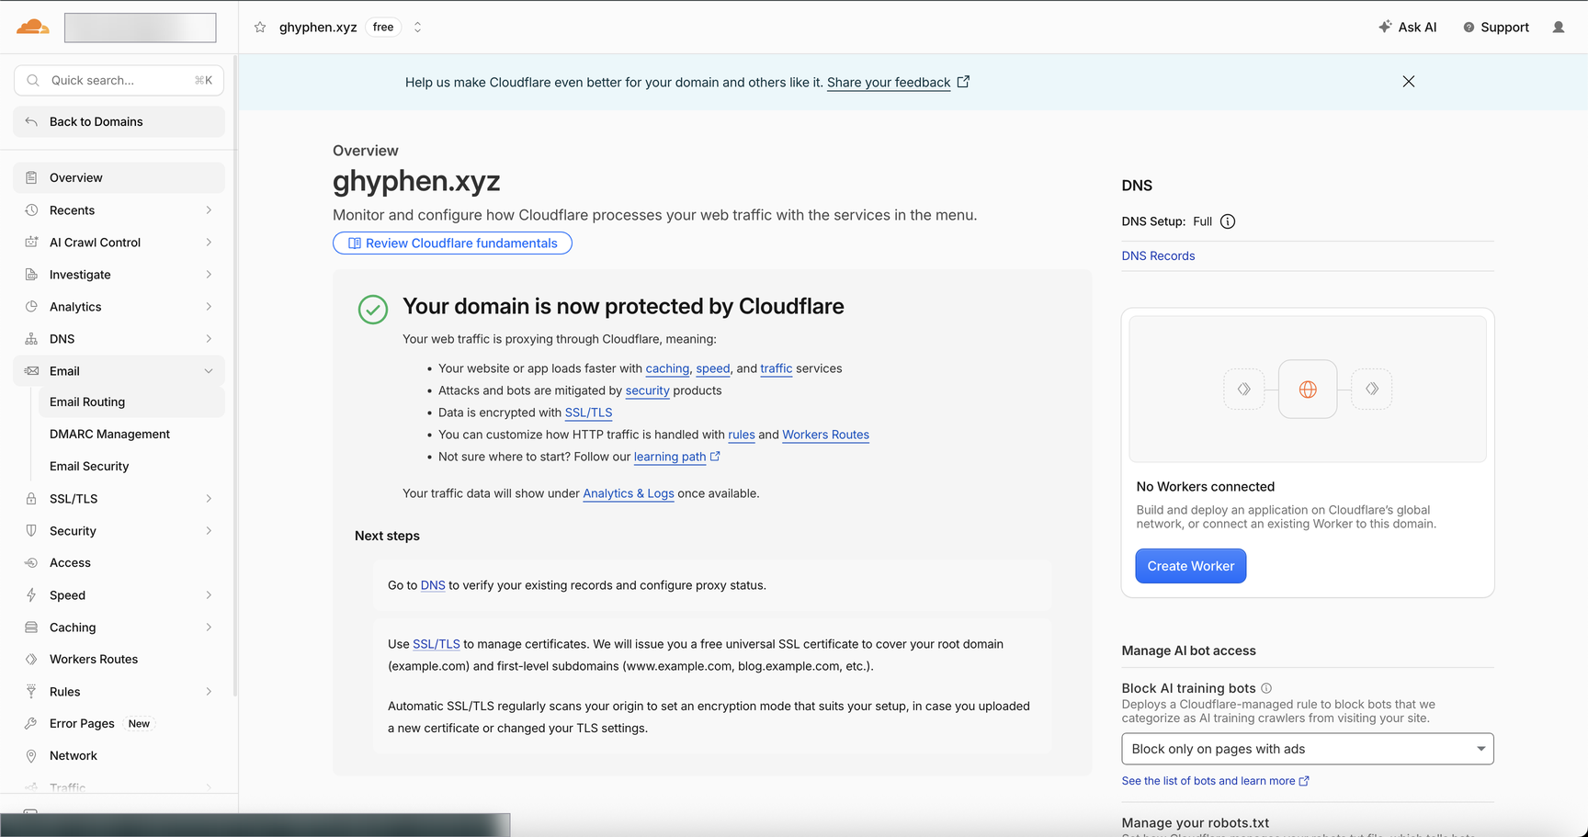
Task: Open the domain switcher chevrons
Action: tap(417, 28)
